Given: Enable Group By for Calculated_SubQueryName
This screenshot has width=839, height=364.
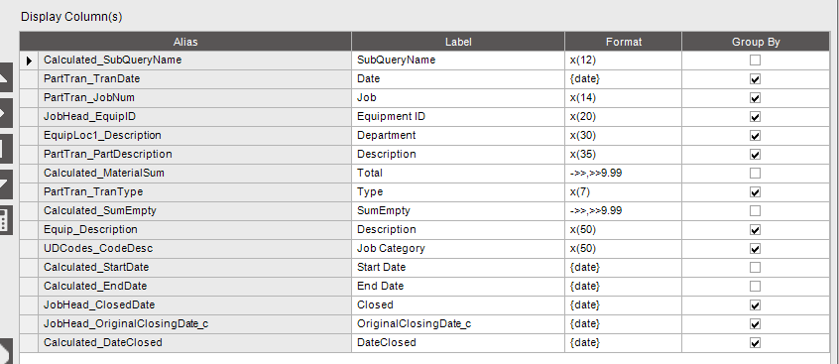Looking at the screenshot, I should (x=755, y=61).
